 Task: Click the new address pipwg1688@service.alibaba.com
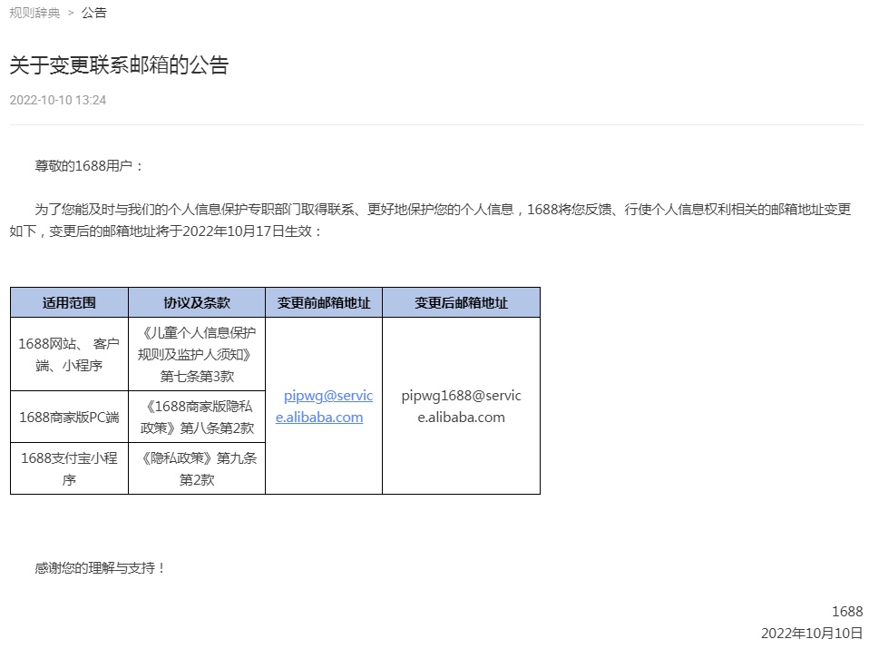coord(461,406)
